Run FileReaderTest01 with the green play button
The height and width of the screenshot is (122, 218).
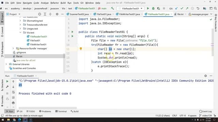pos(148,8)
